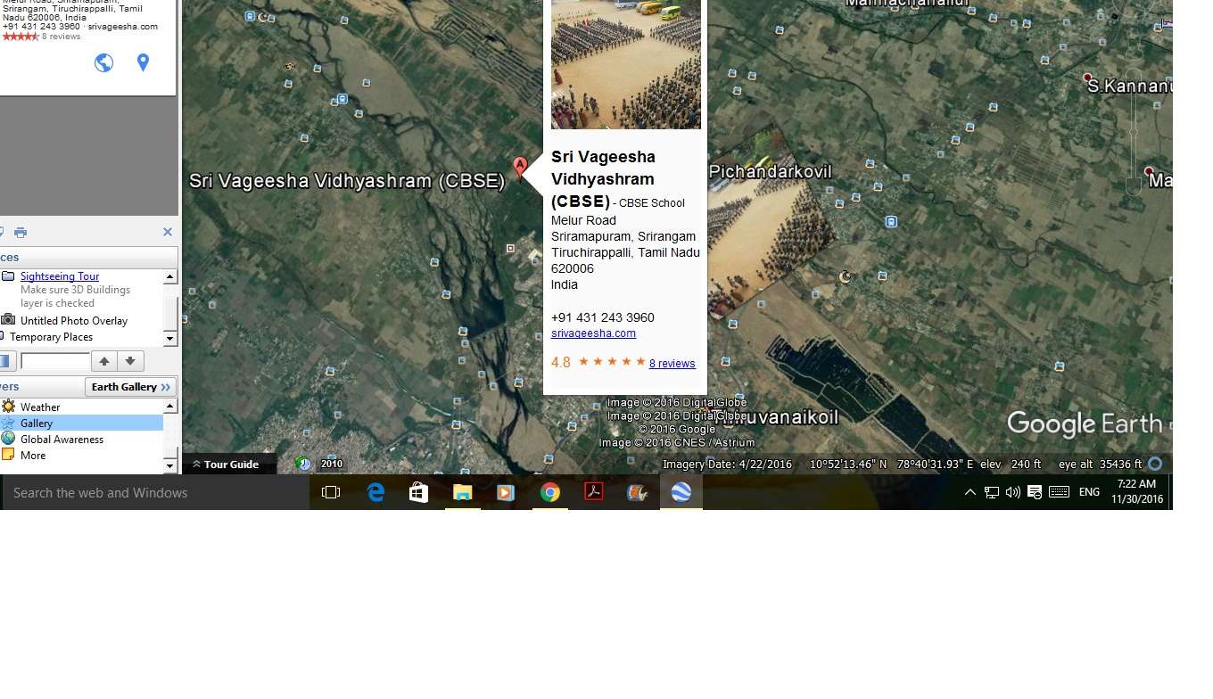Image resolution: width=1213 pixels, height=699 pixels.
Task: Open the Sightseeing Tour link
Action: tap(60, 276)
